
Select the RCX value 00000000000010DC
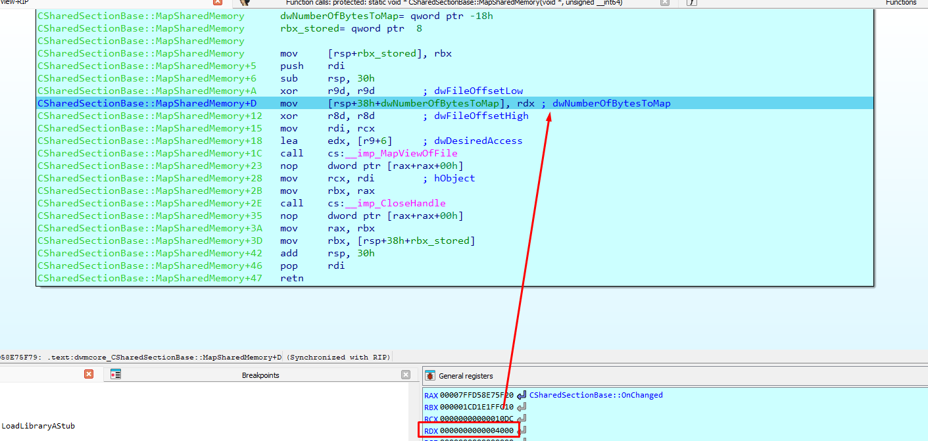point(477,419)
